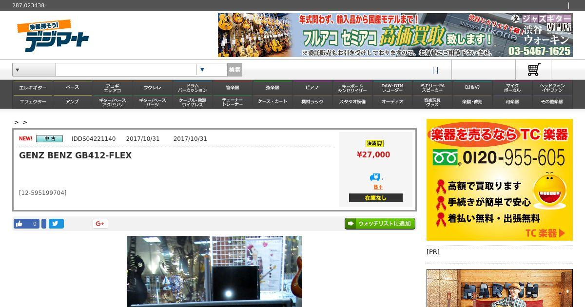
Task: Click the Digimart site logo
Action: click(53, 36)
